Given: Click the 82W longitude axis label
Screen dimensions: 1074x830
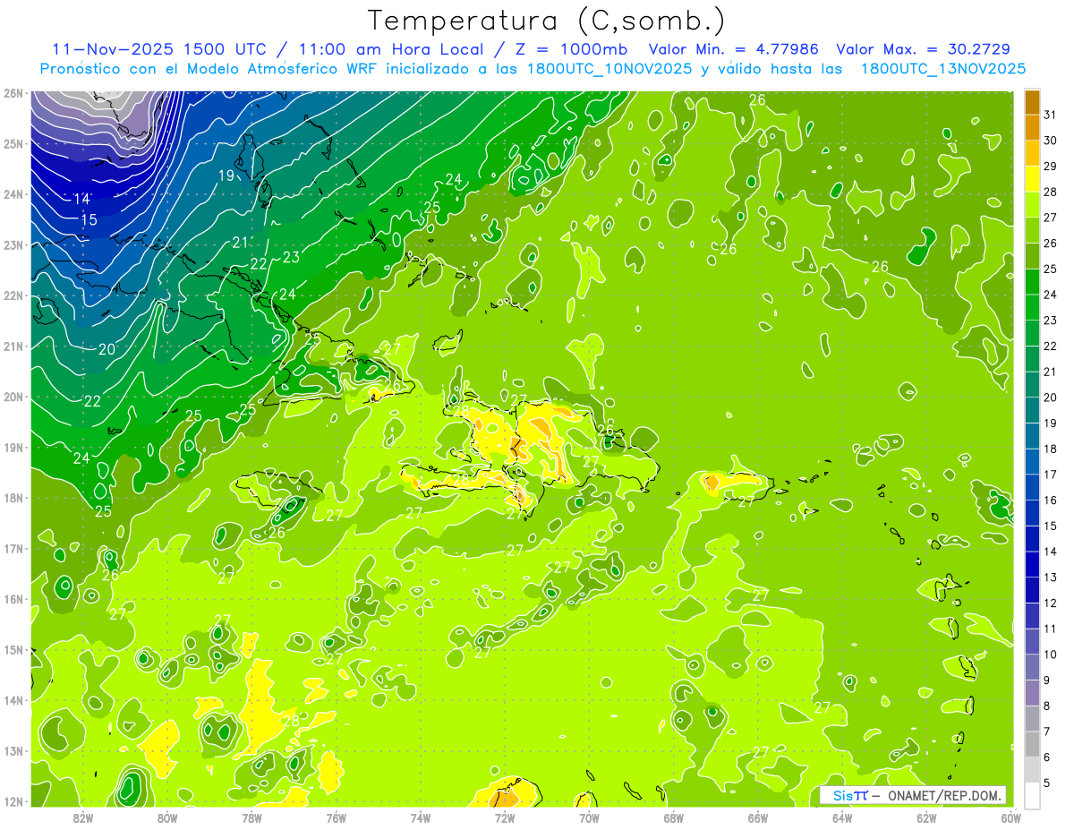Looking at the screenshot, I should [83, 817].
